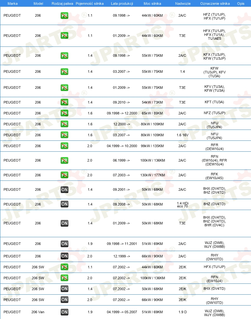
Task: Select the '09.1998 -> 11.2001' date cell
Action: pos(122,244)
